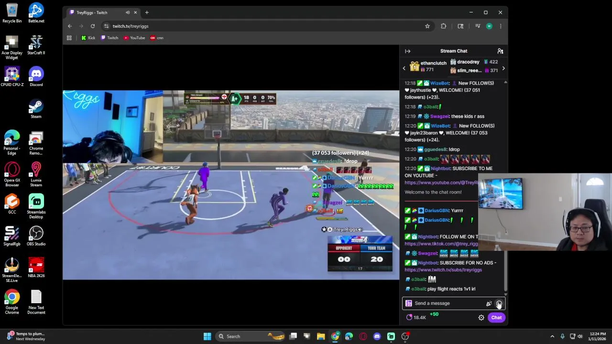612x344 pixels.
Task: Select the StarCraft II desktop shortcut
Action: [x=36, y=45]
